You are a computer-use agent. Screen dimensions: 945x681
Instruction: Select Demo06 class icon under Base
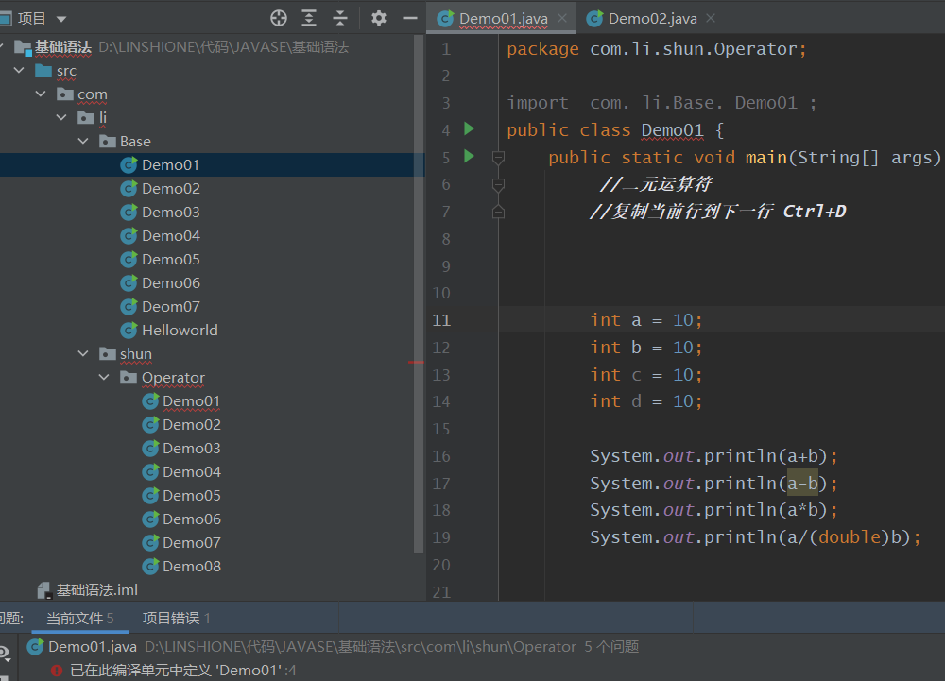point(129,282)
